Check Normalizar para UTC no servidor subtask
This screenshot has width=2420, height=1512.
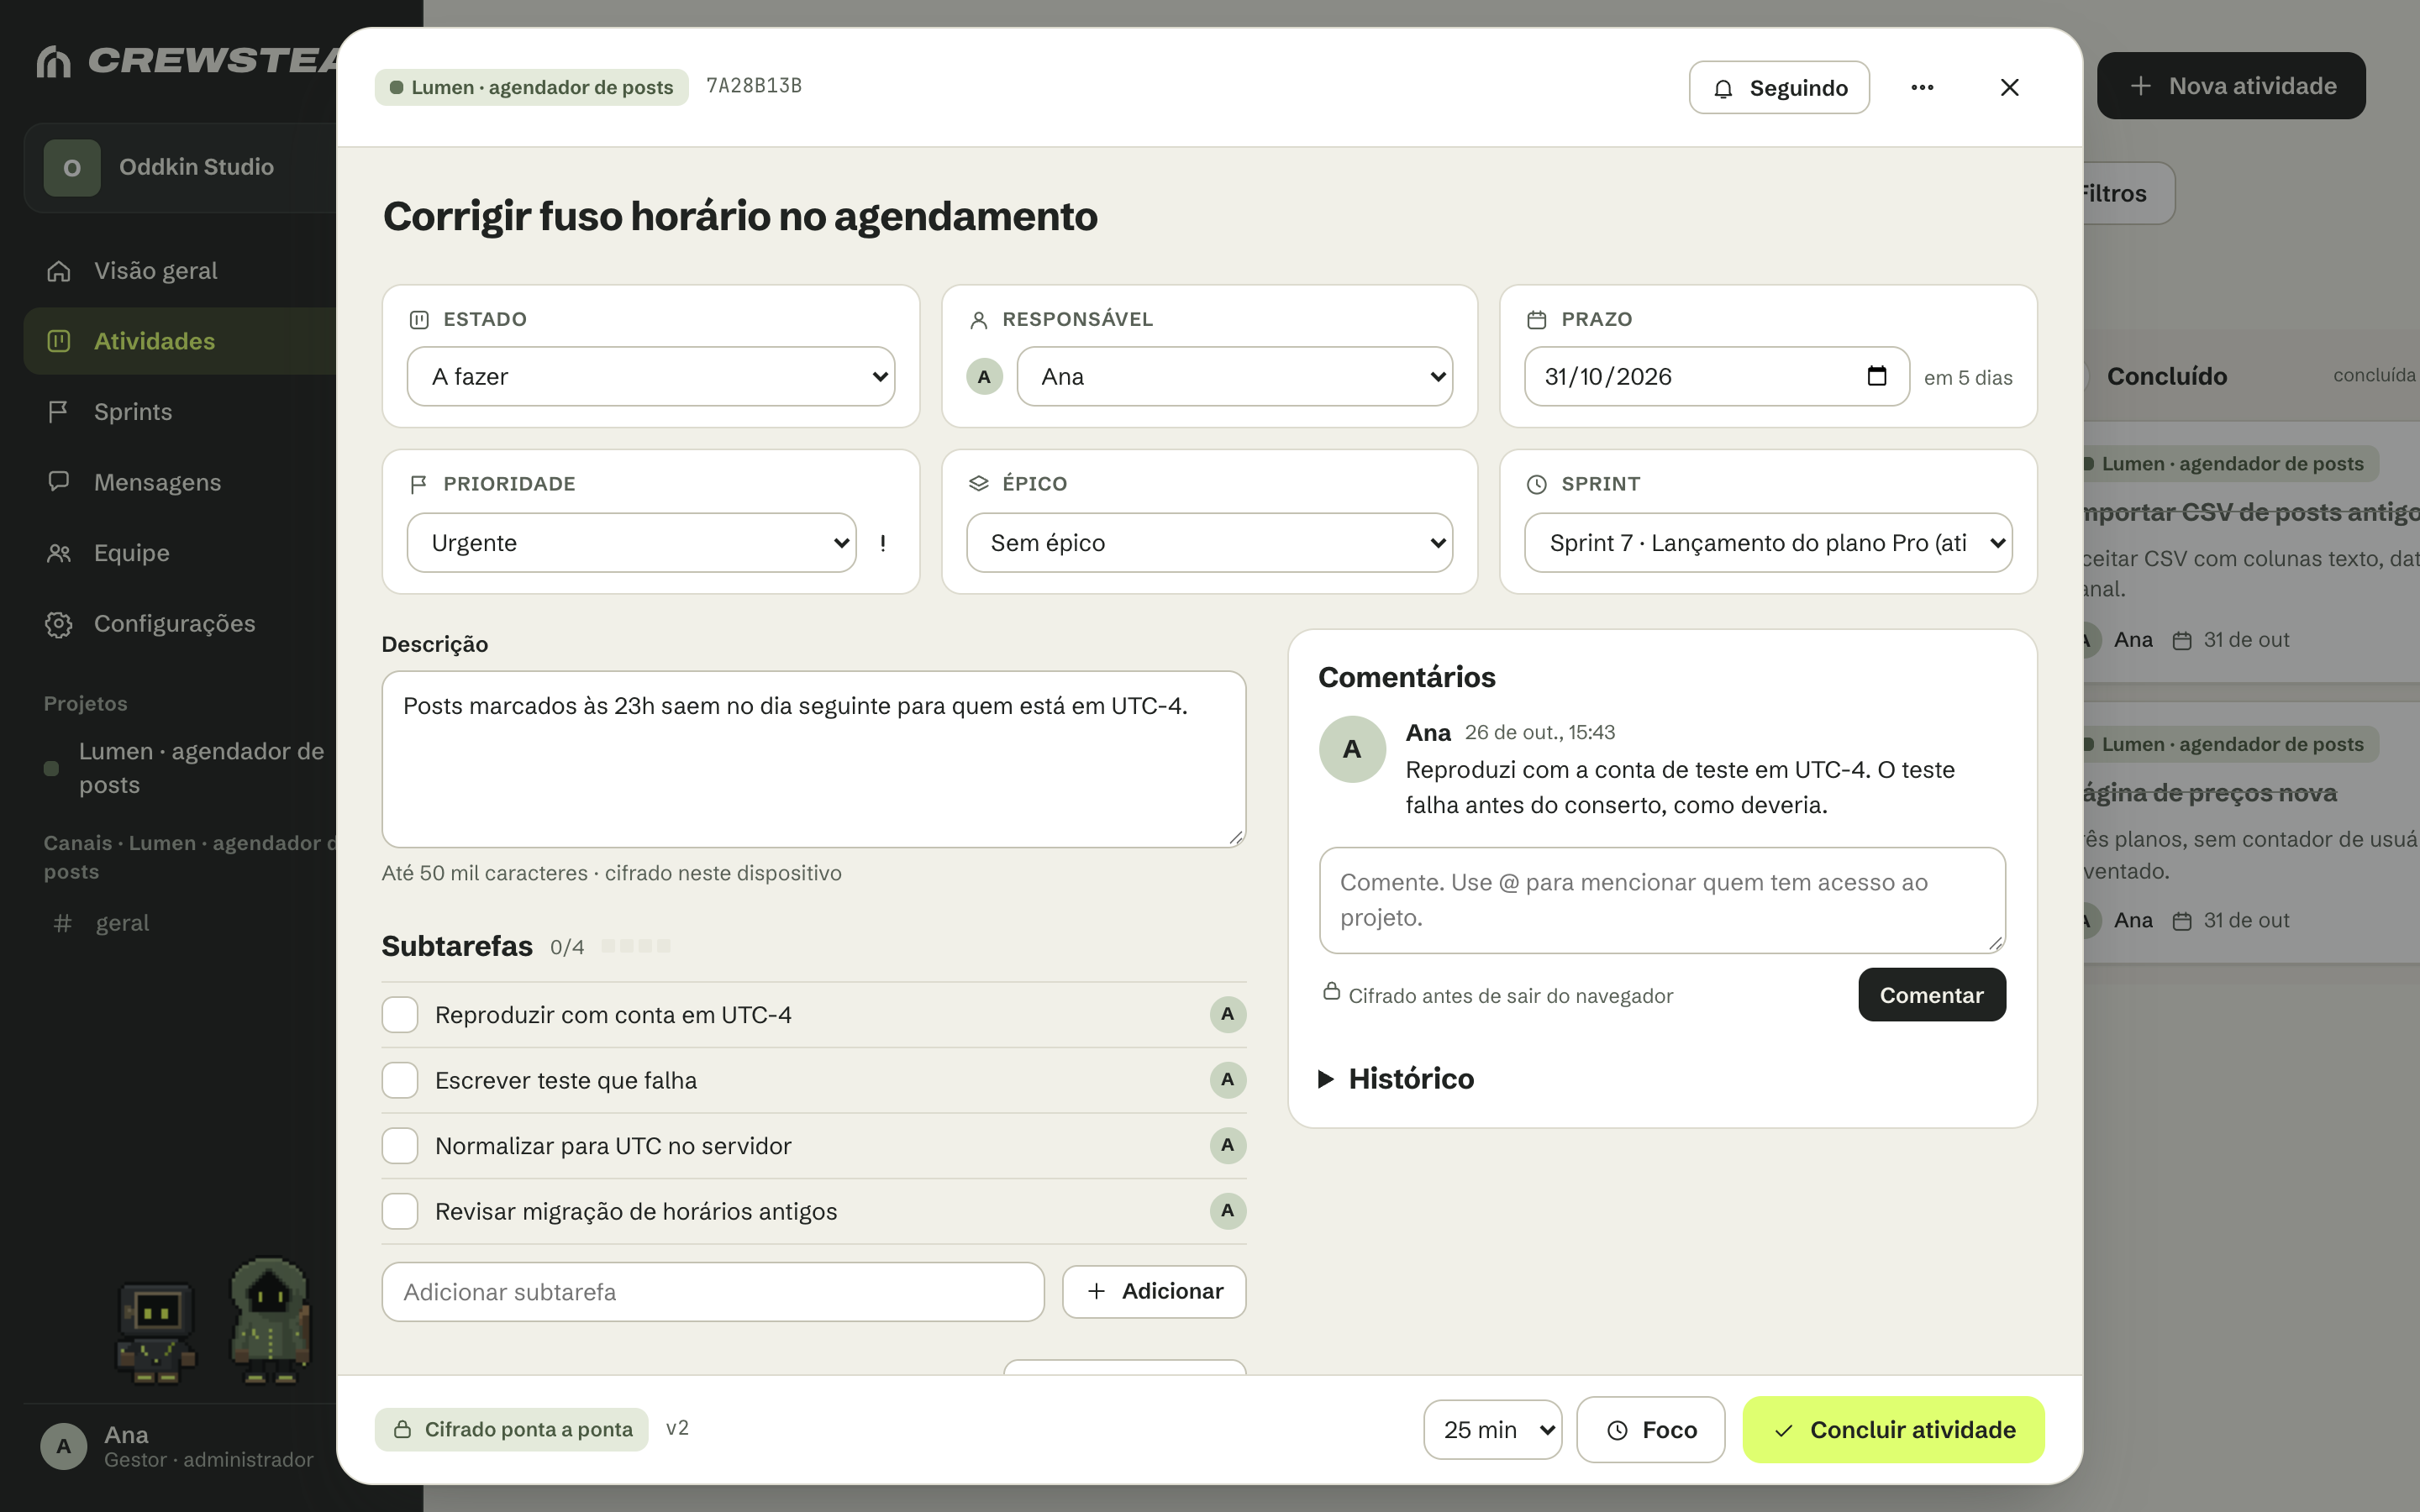click(400, 1145)
